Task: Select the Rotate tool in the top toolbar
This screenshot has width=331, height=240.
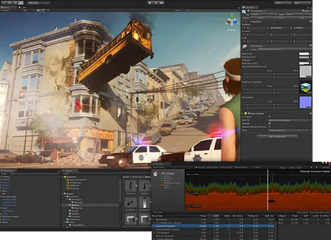Action: coord(15,3)
